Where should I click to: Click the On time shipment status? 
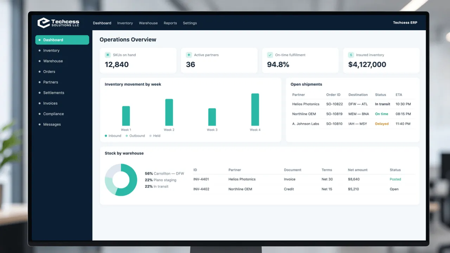click(x=381, y=114)
